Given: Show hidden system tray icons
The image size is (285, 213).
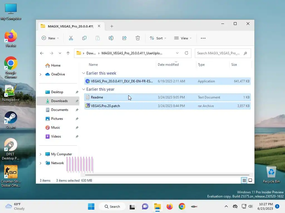Looking at the screenshot, I should [226, 206].
